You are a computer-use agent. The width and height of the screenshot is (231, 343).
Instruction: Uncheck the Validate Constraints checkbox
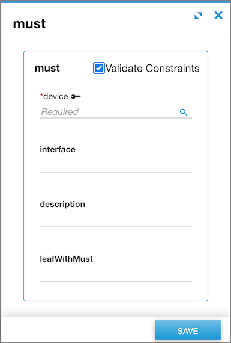(x=99, y=68)
